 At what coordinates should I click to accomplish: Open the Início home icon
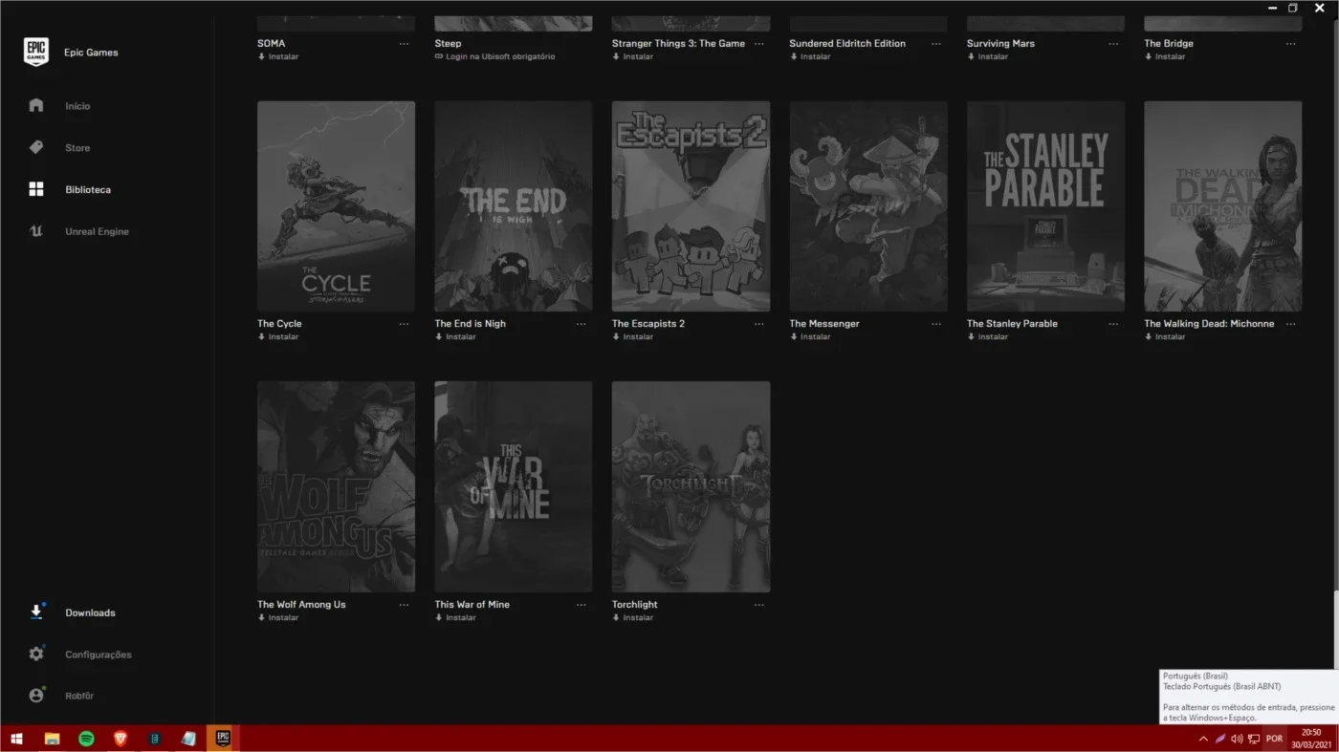tap(36, 105)
